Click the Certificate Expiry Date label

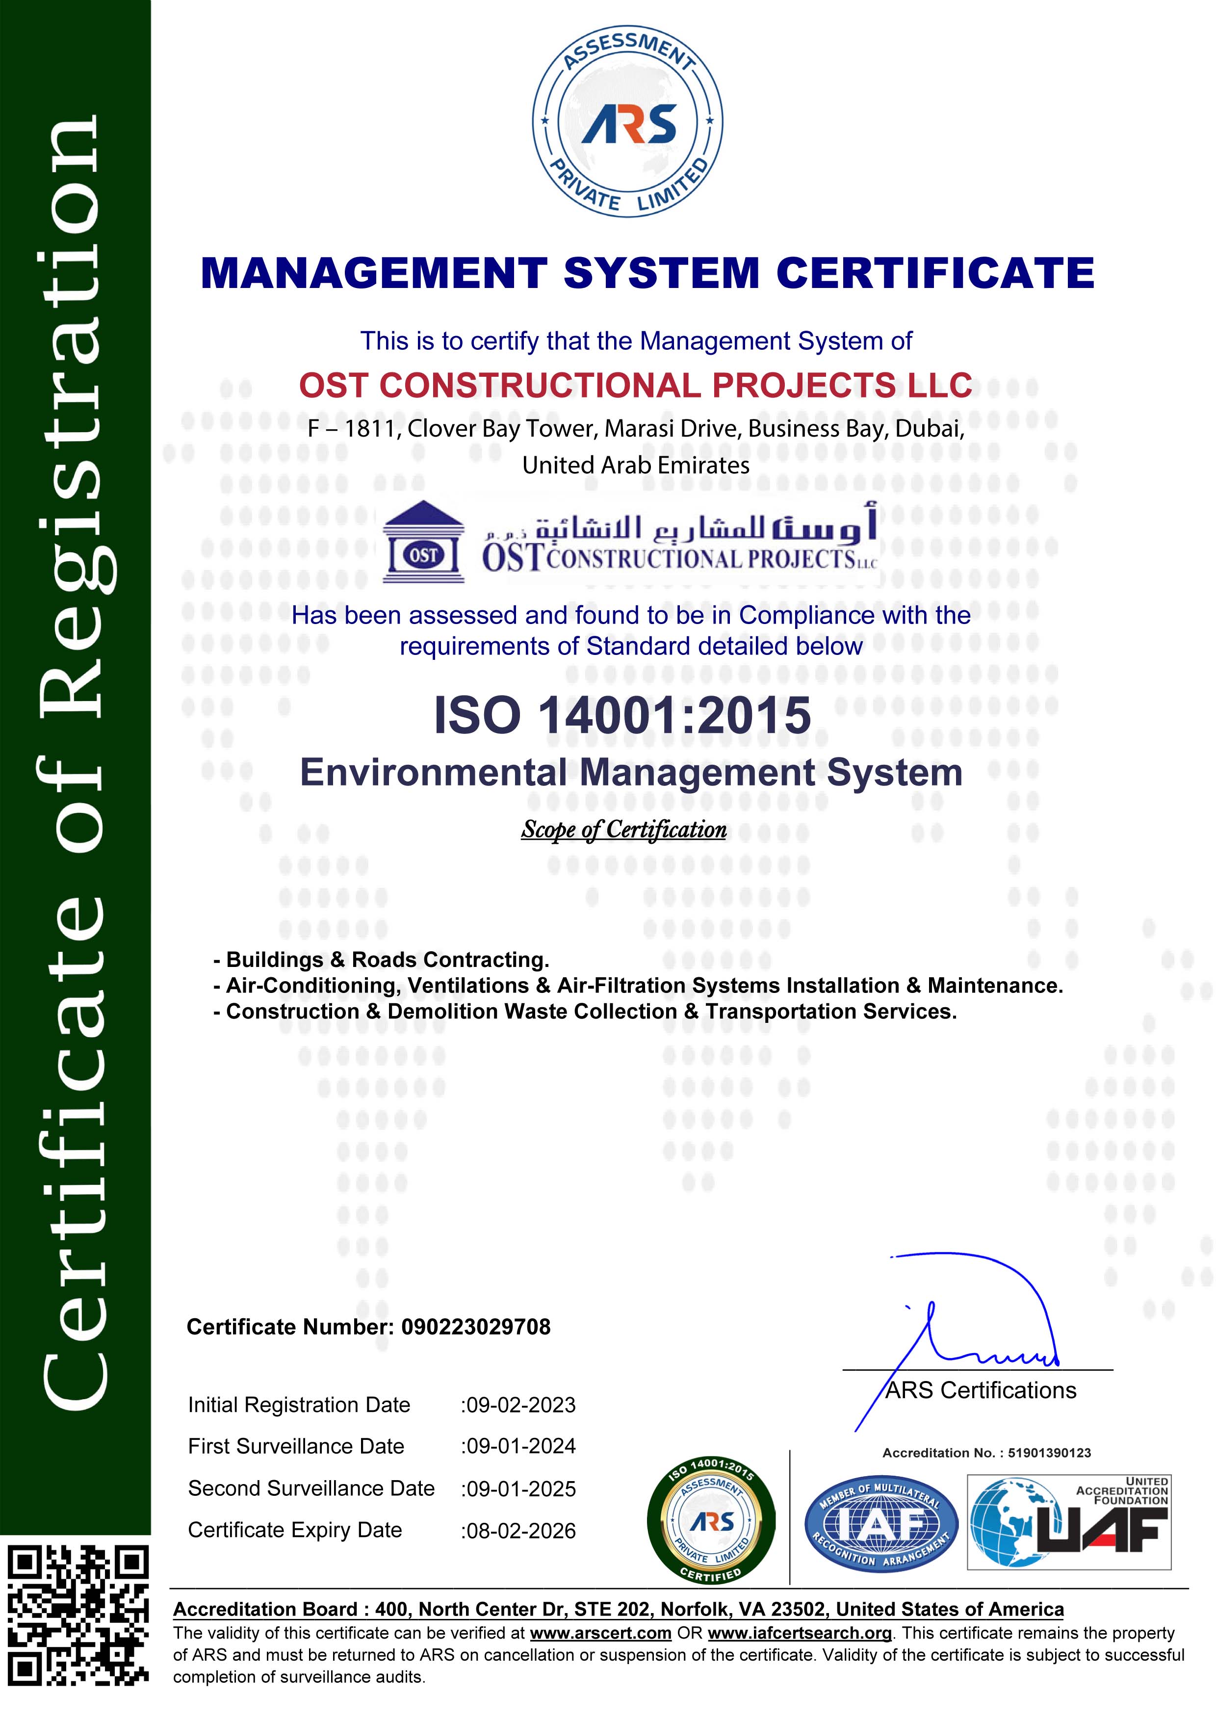tap(294, 1530)
